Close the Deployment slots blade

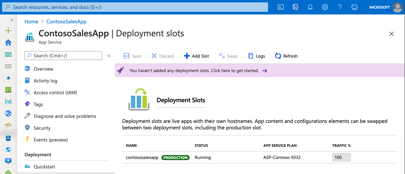click(x=391, y=34)
